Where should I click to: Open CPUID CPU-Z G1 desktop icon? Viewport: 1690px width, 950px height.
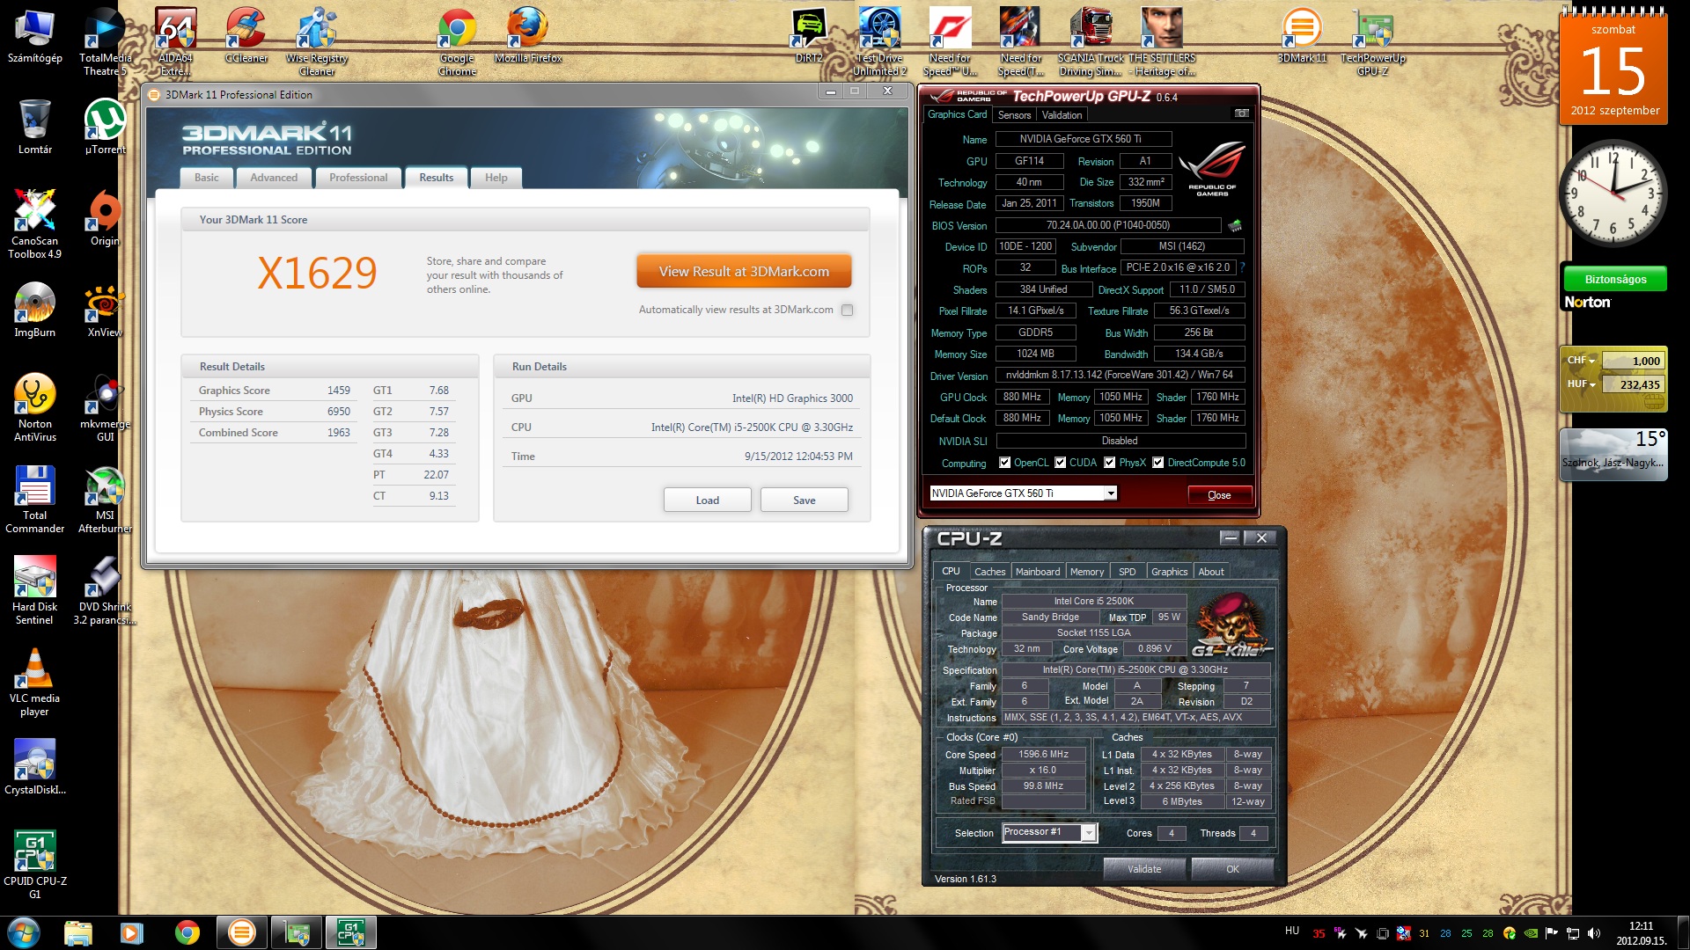click(x=35, y=865)
